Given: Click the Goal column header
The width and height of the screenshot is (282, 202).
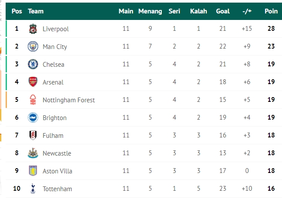Looking at the screenshot, I should pos(223,11).
